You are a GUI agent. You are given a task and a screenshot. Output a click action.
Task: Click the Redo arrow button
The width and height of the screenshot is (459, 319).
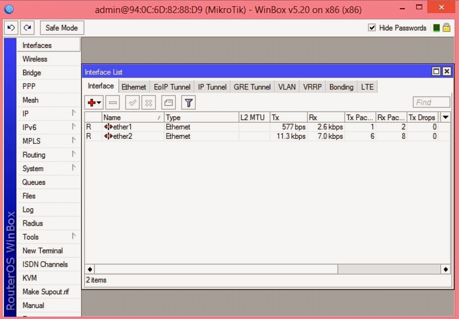(x=27, y=28)
